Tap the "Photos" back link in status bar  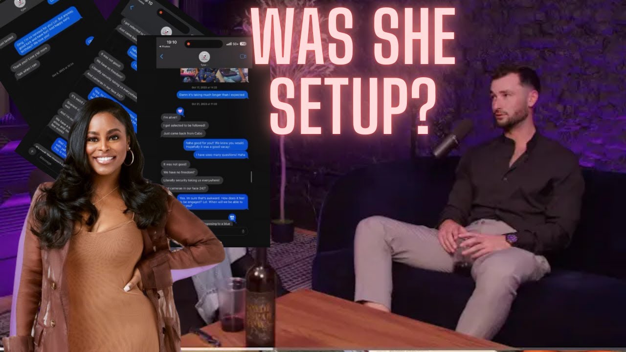(x=165, y=46)
